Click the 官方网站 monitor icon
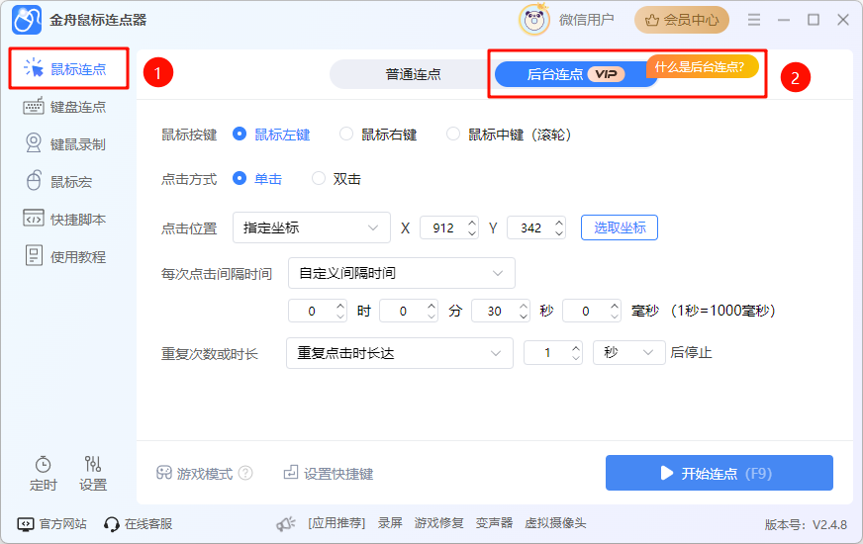Image resolution: width=863 pixels, height=544 pixels. coord(26,524)
